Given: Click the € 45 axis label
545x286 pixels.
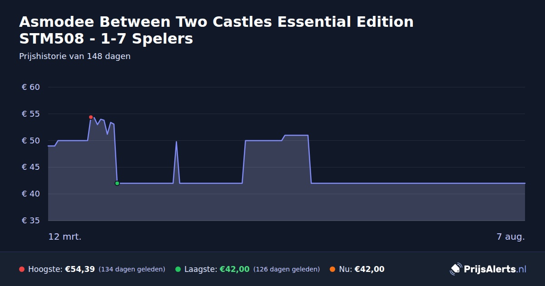Looking at the screenshot, I should click(31, 167).
